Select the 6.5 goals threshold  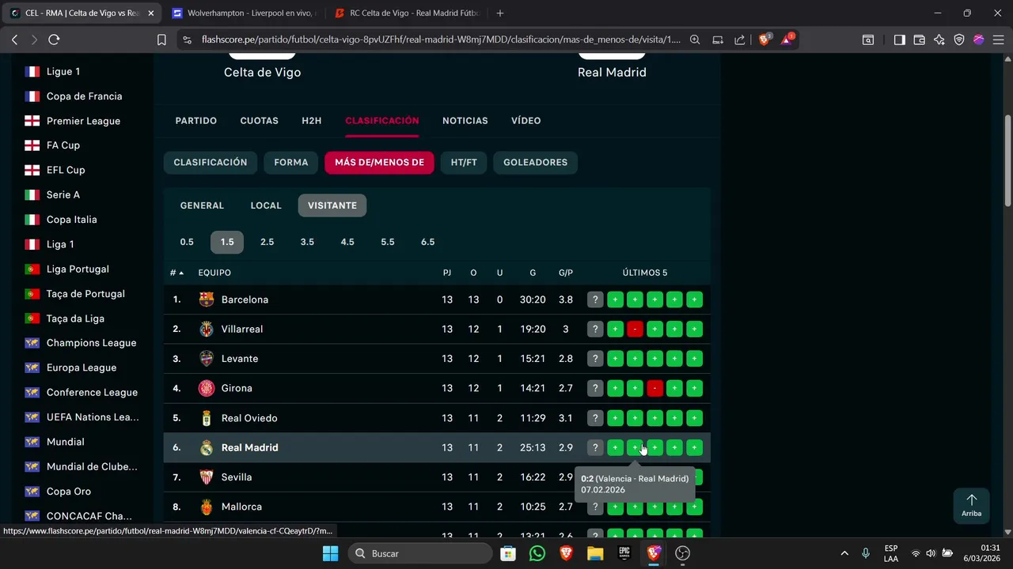(428, 242)
